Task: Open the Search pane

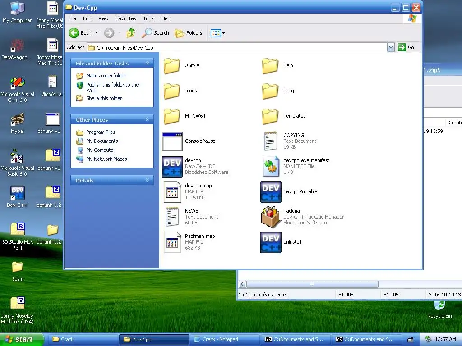Action: [x=155, y=33]
